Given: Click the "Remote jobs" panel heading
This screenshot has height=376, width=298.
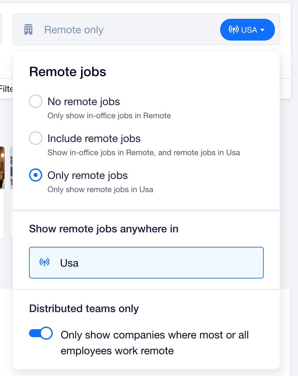Looking at the screenshot, I should (67, 72).
